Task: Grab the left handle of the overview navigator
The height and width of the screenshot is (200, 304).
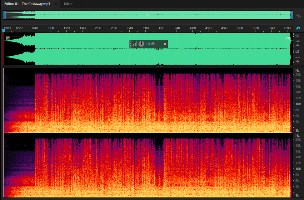Action: [5, 15]
